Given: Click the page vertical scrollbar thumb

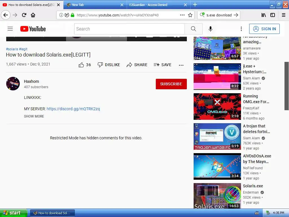Looking at the screenshot, I should pyautogui.click(x=287, y=86).
